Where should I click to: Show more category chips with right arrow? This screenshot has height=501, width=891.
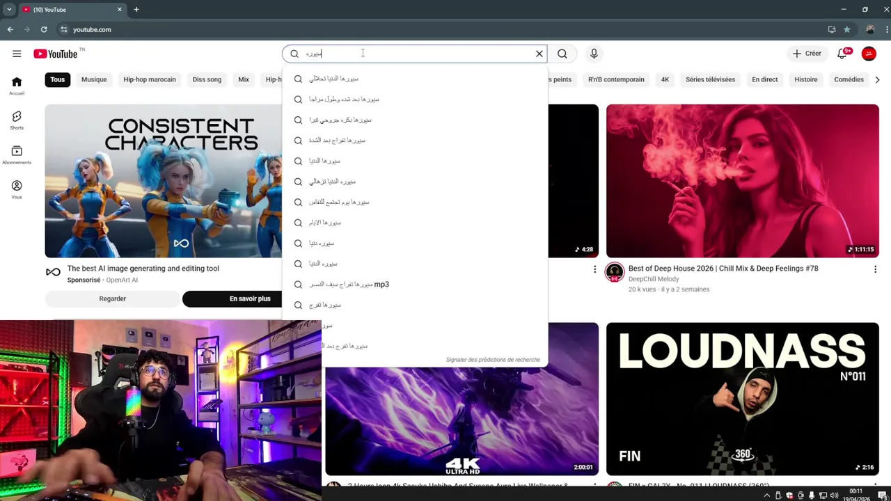(x=876, y=79)
